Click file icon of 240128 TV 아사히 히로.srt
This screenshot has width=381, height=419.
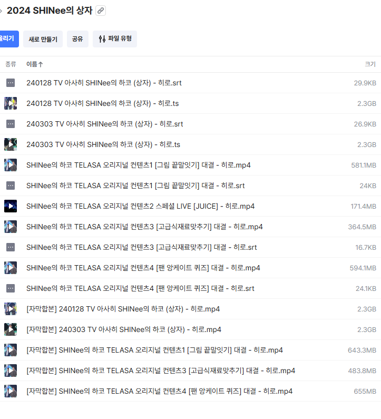click(x=11, y=83)
